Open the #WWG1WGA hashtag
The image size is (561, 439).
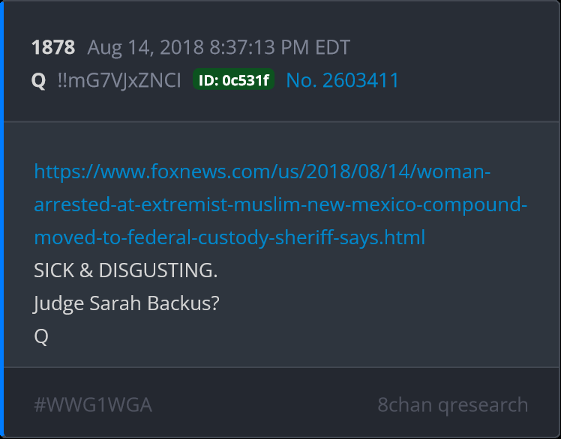[x=93, y=405]
